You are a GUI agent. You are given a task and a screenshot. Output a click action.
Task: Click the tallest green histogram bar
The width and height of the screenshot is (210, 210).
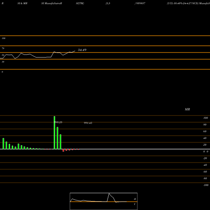point(55,133)
